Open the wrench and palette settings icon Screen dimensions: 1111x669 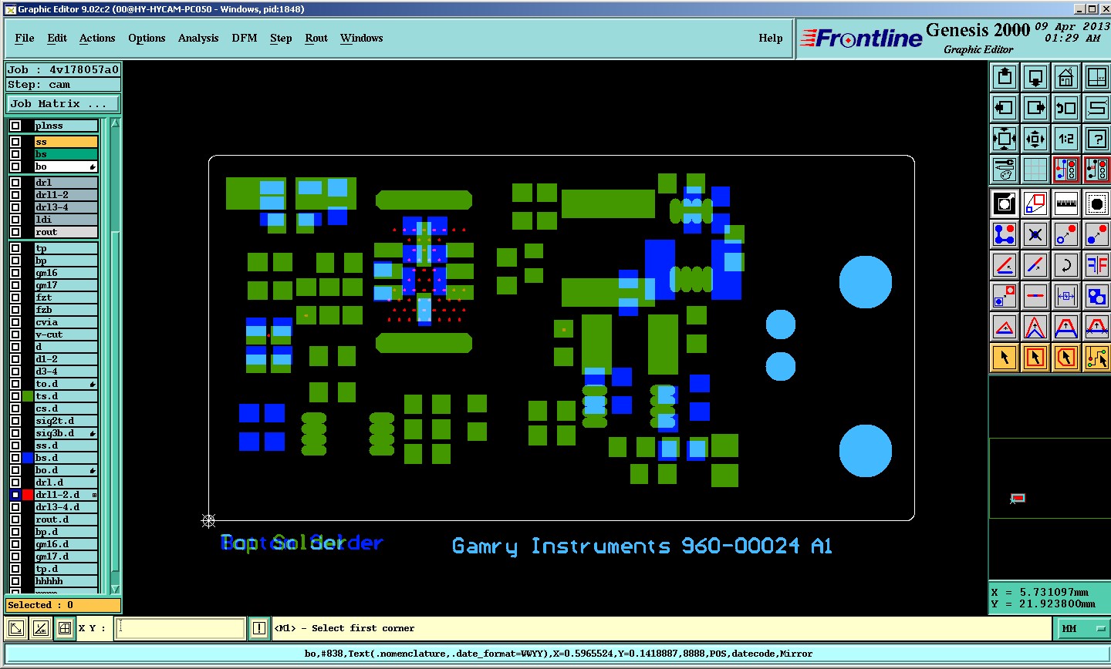[1005, 170]
